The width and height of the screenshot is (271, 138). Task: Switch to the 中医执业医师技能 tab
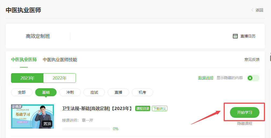[60, 60]
